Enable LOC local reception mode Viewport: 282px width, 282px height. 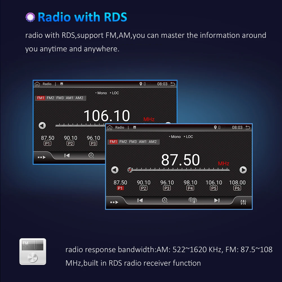click(189, 137)
